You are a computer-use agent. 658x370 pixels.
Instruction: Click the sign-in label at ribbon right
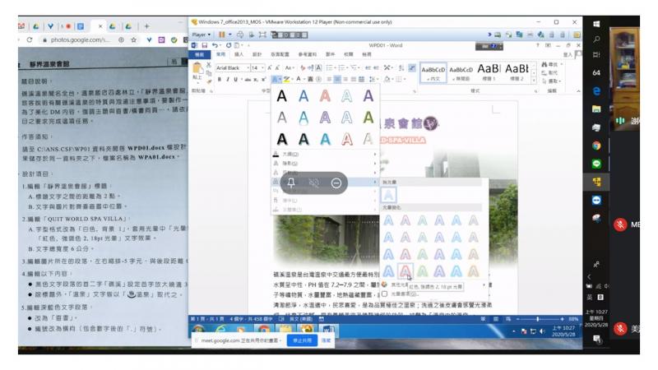568,54
